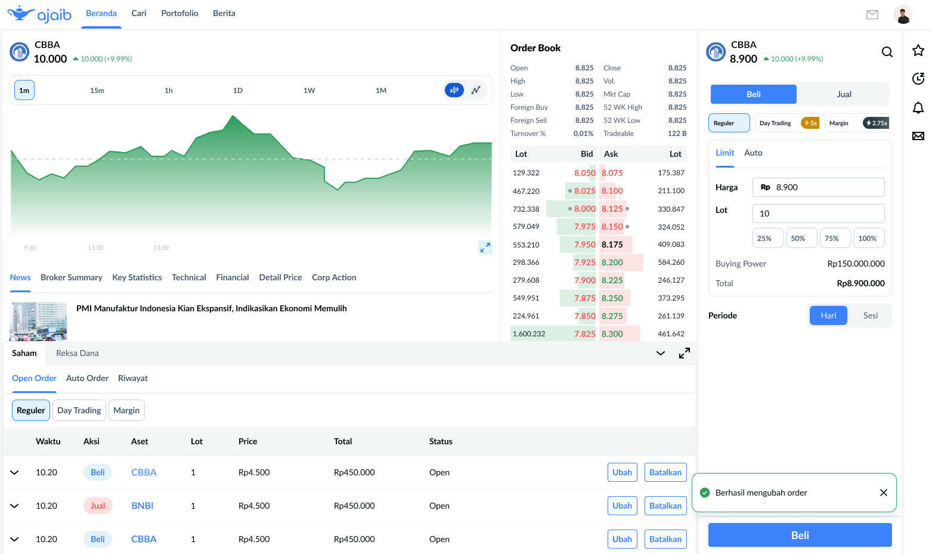Dismiss the 'Berhasil mengubah order' toast
932x554 pixels.
[884, 493]
